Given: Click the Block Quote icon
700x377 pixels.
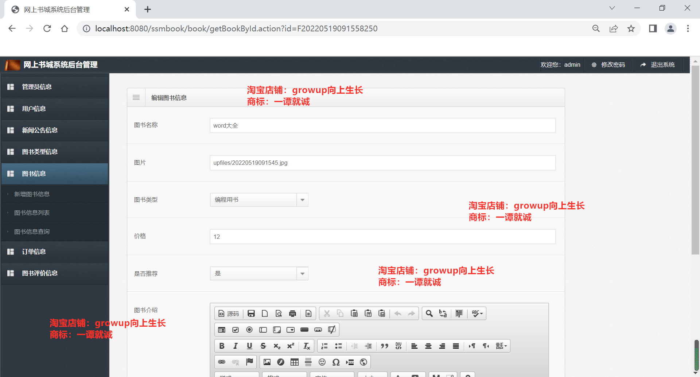Looking at the screenshot, I should 385,346.
